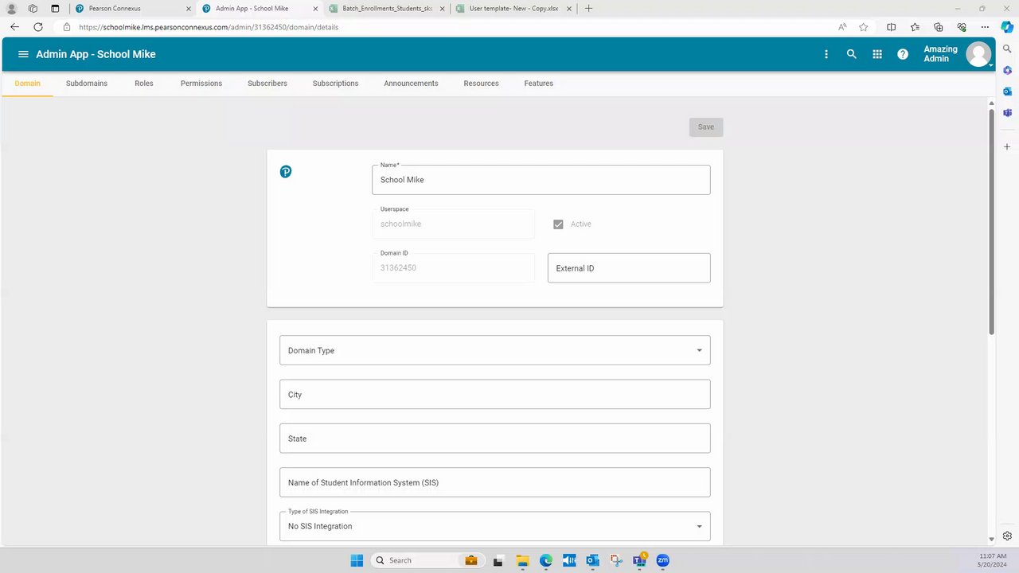This screenshot has width=1019, height=573.
Task: Open the browser split screen icon
Action: [892, 26]
